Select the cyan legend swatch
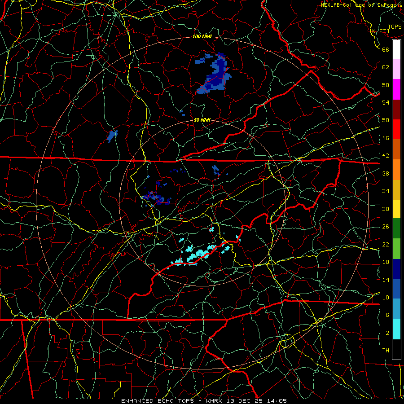The width and height of the screenshot is (404, 404). click(396, 329)
